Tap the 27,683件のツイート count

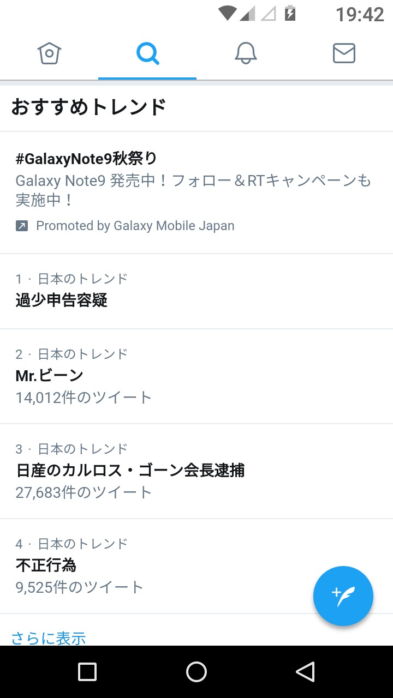click(x=84, y=492)
